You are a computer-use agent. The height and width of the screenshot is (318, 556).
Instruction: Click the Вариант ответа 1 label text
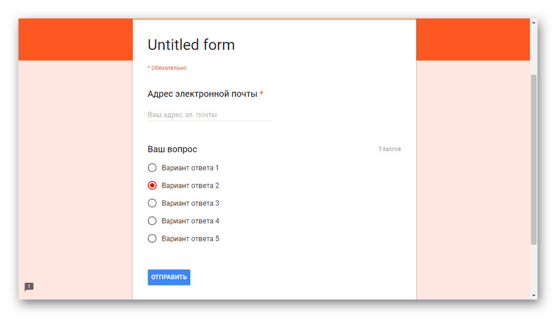pyautogui.click(x=190, y=168)
